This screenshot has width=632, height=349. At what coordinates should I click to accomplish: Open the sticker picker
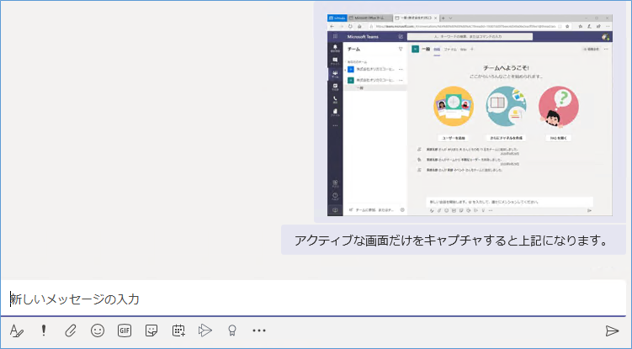pyautogui.click(x=151, y=330)
